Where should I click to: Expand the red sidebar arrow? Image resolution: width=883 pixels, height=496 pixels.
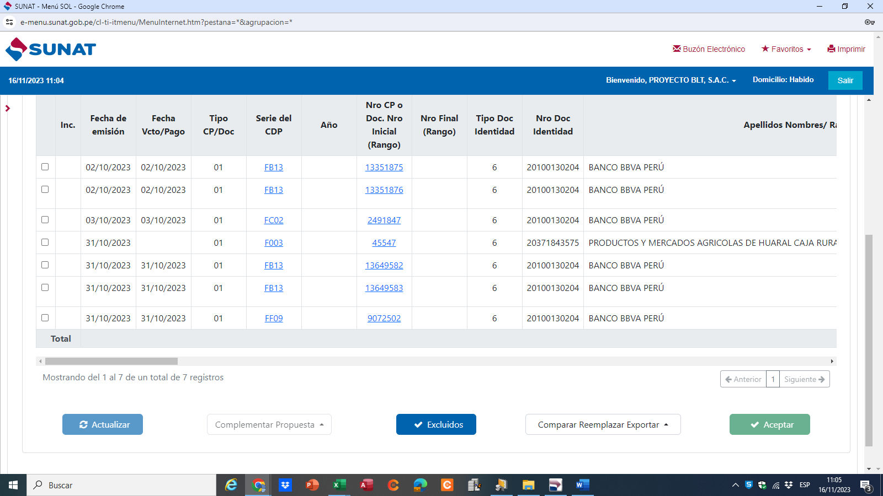tap(8, 109)
